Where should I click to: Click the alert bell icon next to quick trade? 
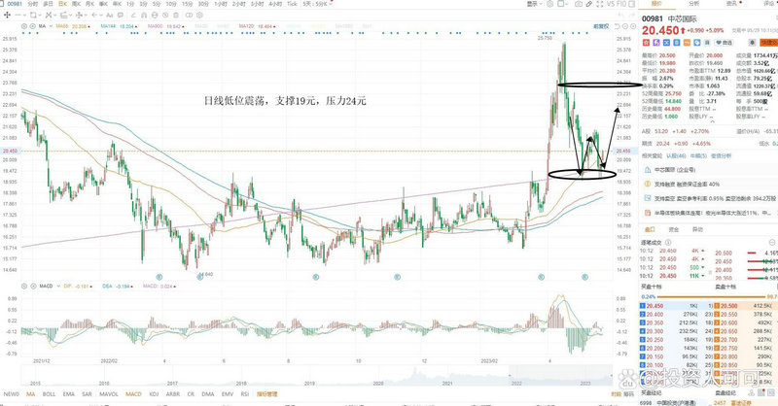[752, 43]
